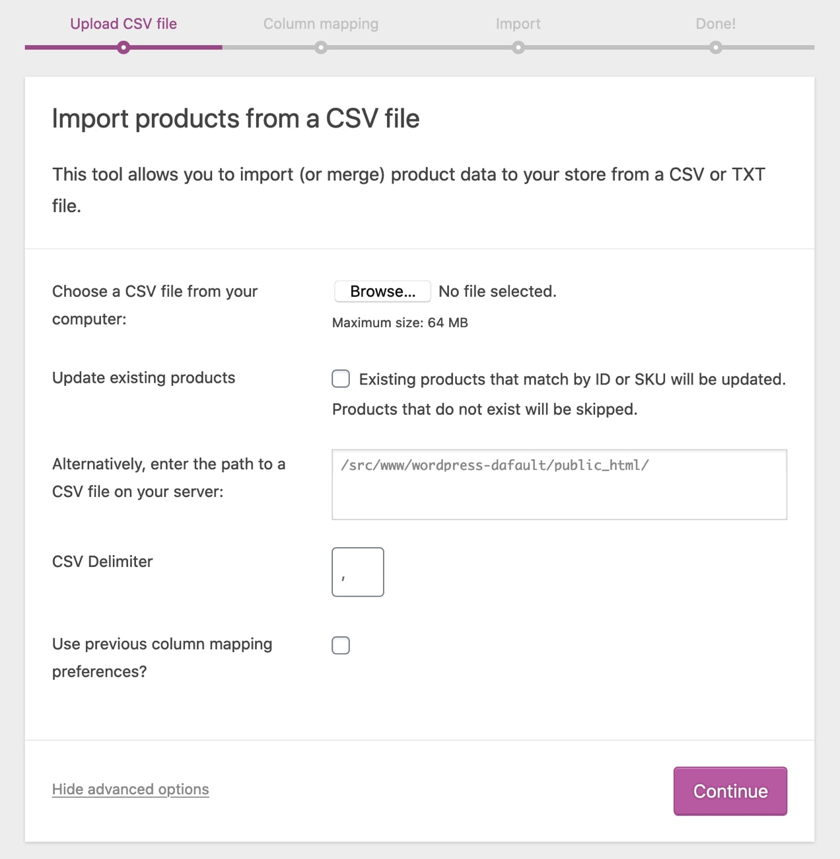Click the step indicator under Import label
This screenshot has height=859, width=840.
518,47
